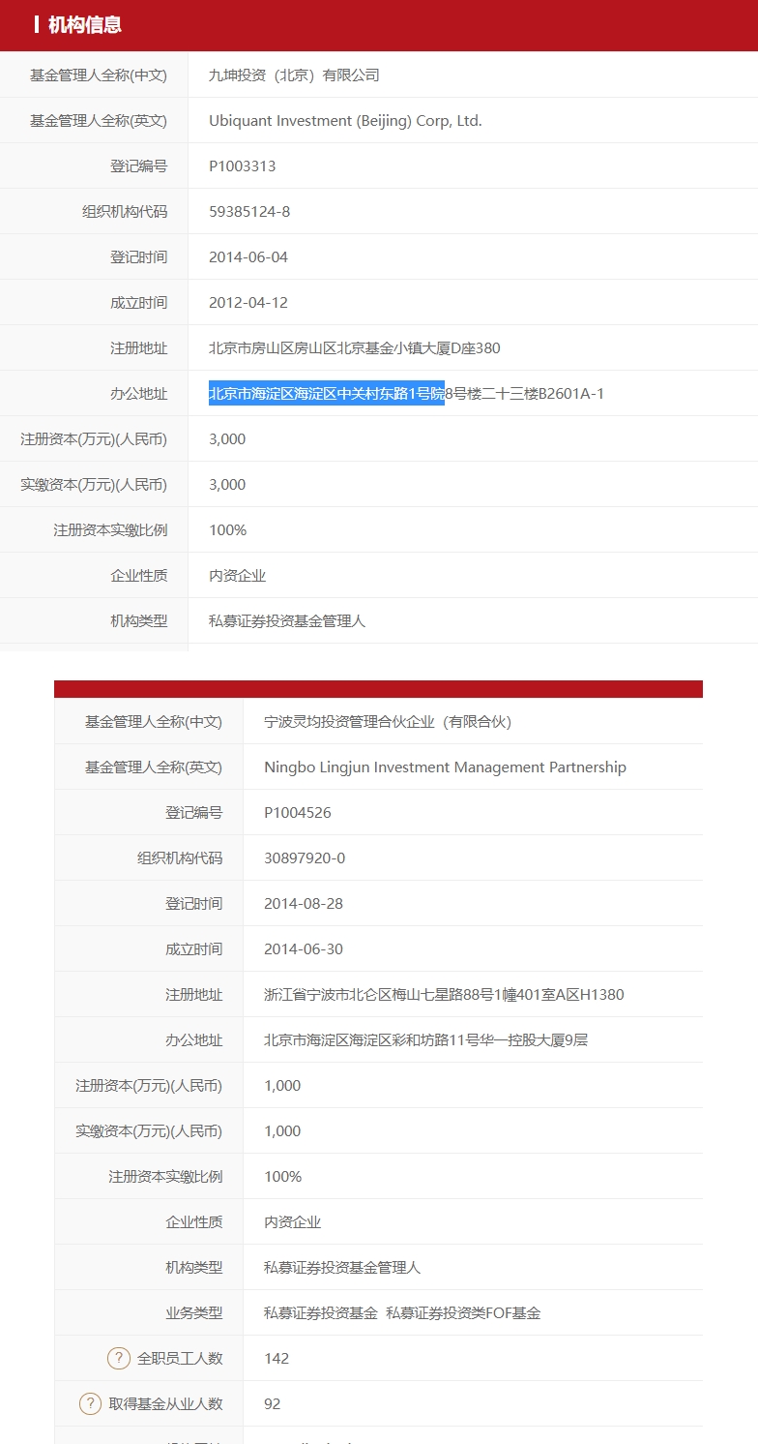This screenshot has height=1444, width=758.
Task: Click the question mark icon beside 取得基金从业人数
Action: coord(90,1403)
